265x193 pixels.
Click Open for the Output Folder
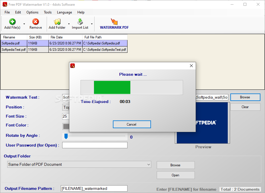click(x=176, y=175)
